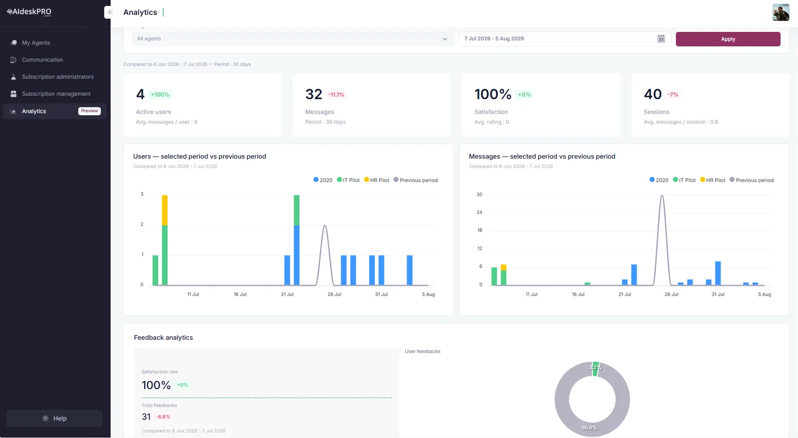Click the date range field 7 Jul 2026 - 5 Aug 2026

(565, 39)
